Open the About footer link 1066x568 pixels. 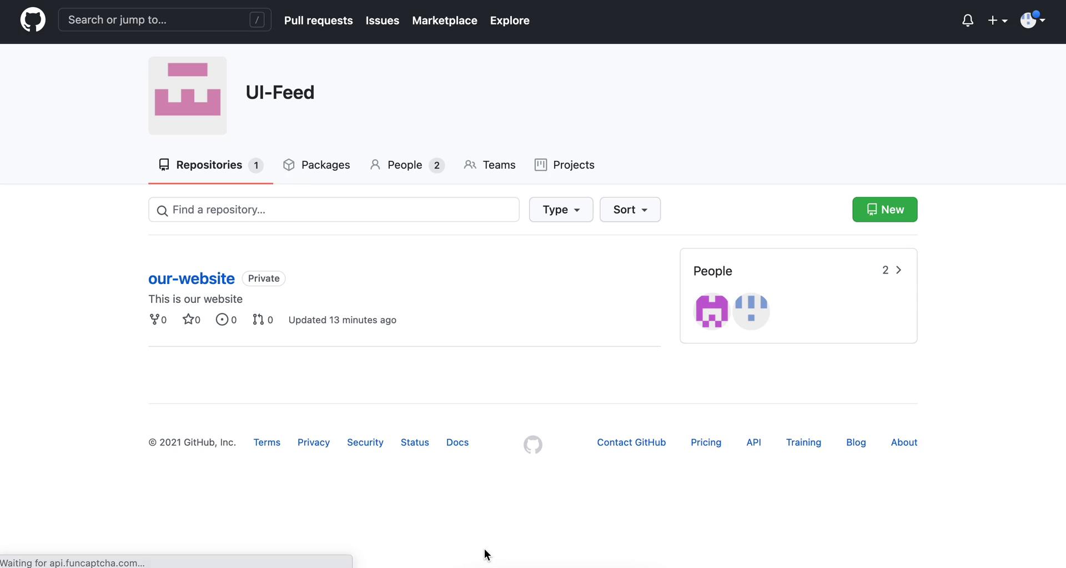coord(904,442)
